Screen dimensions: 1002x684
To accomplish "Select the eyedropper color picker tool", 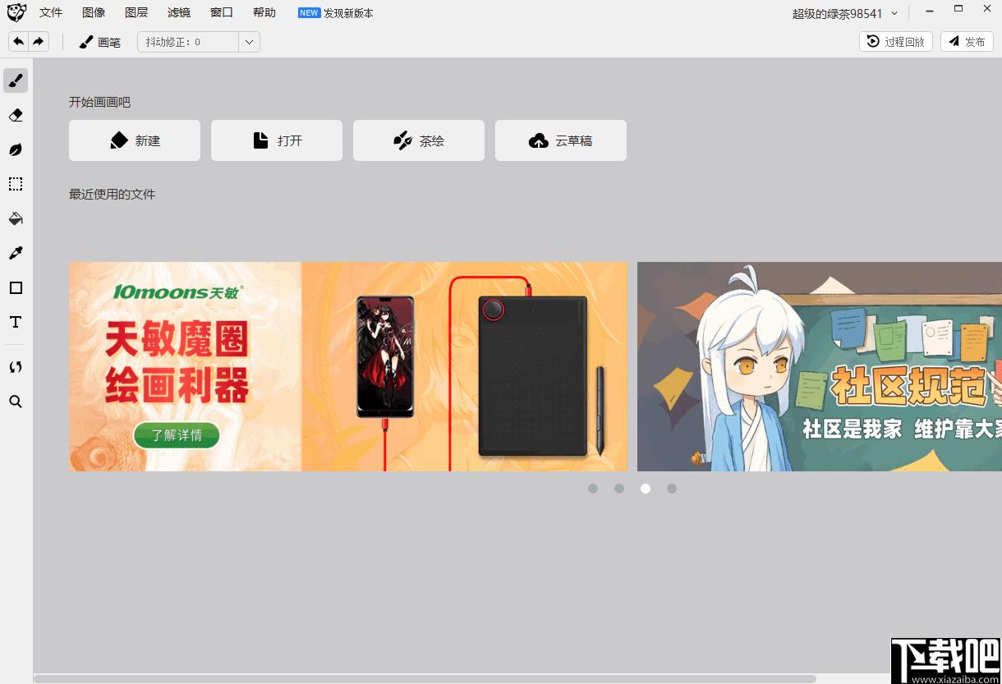I will point(16,253).
